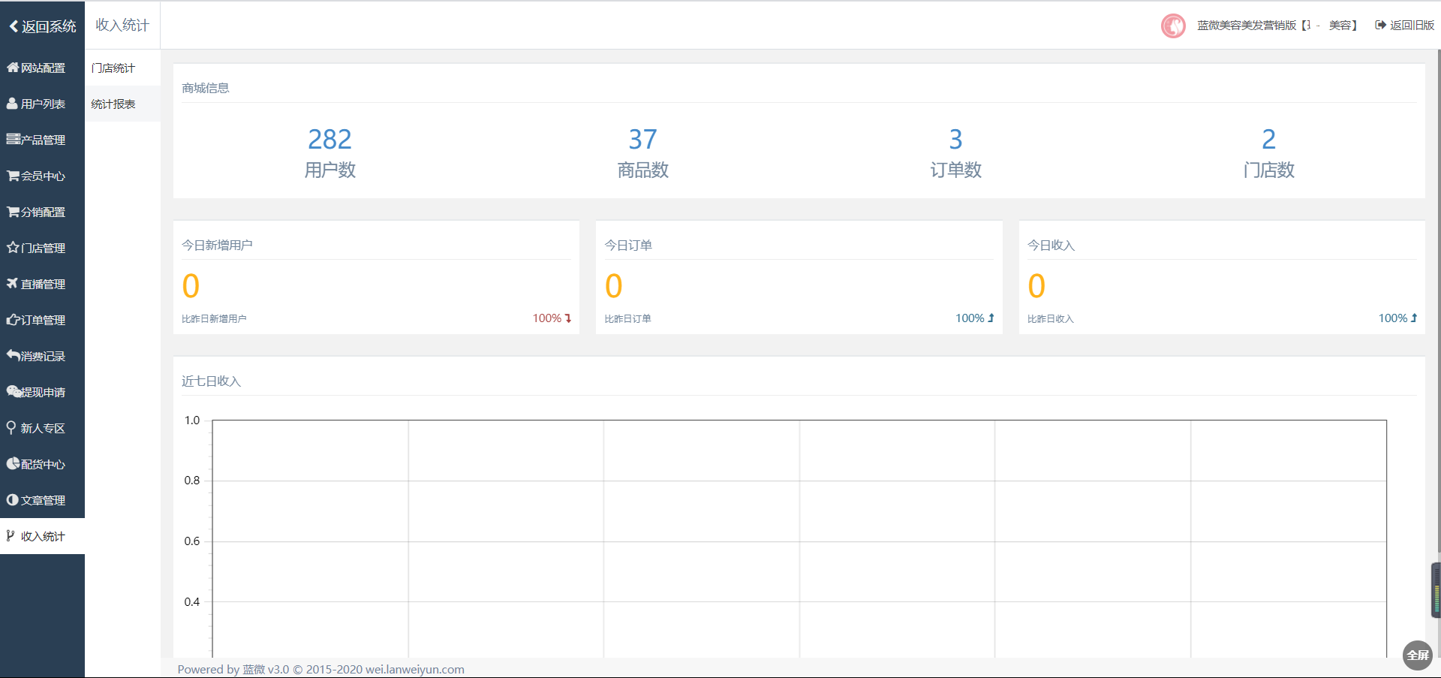The height and width of the screenshot is (678, 1441).
Task: Click the back chevron icon next to 返回系统
Action: [x=14, y=26]
